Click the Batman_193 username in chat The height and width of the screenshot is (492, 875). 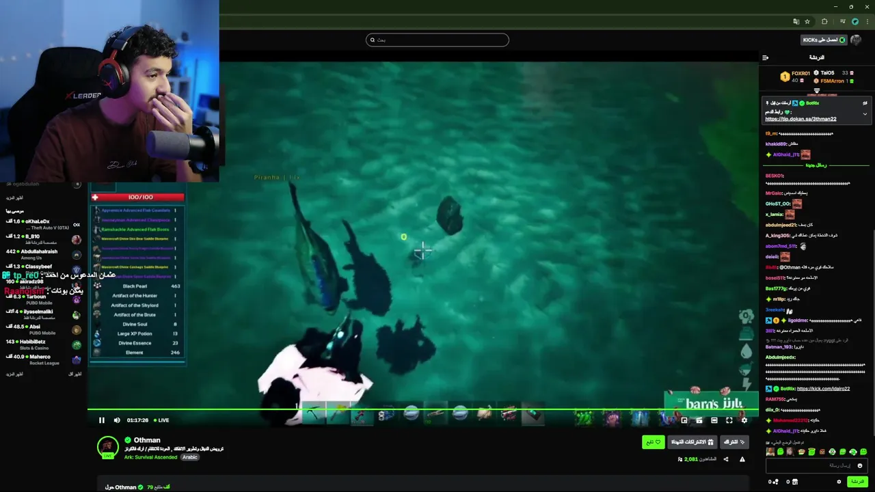(x=779, y=347)
